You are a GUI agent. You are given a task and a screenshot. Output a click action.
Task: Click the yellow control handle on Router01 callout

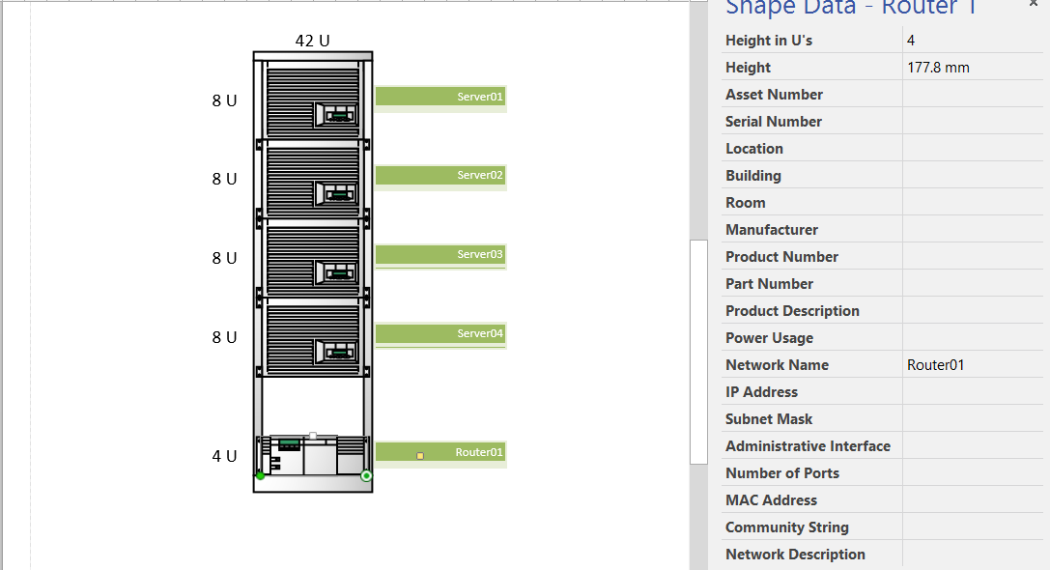click(x=419, y=453)
